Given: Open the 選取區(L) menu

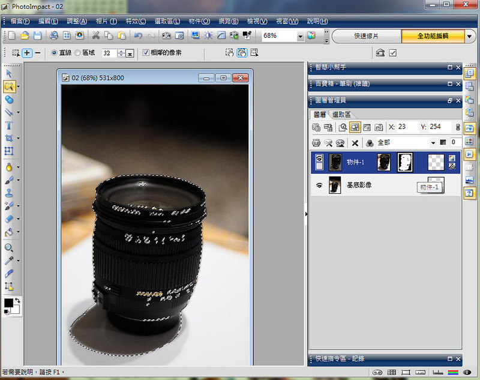Looking at the screenshot, I should pos(167,21).
